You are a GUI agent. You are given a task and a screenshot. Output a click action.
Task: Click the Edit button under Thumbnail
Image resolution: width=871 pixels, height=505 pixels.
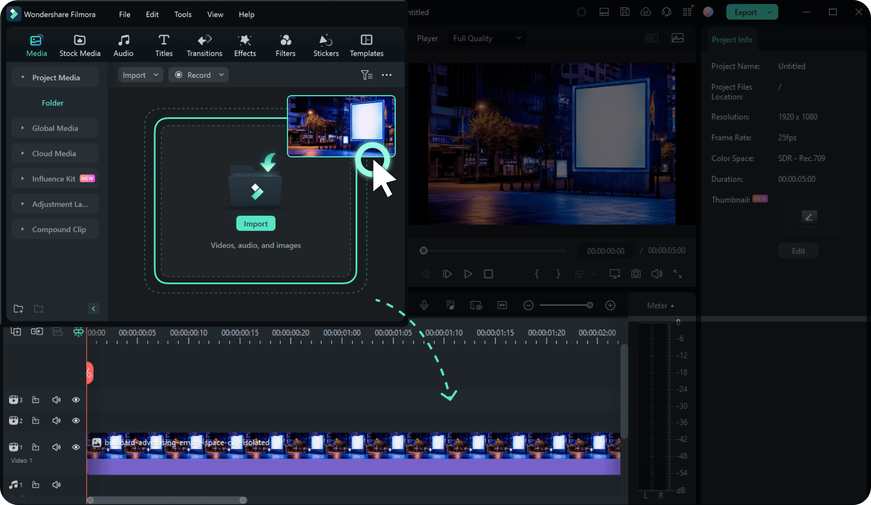click(798, 251)
